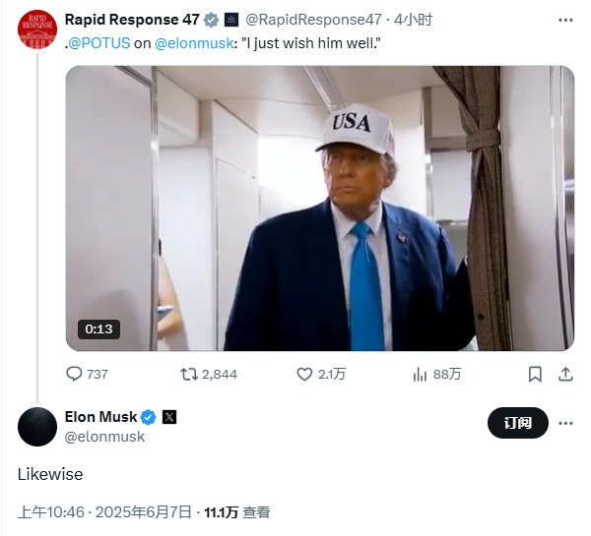Open the 2025年6月7日 post timestamp
591x536 pixels.
(143, 512)
